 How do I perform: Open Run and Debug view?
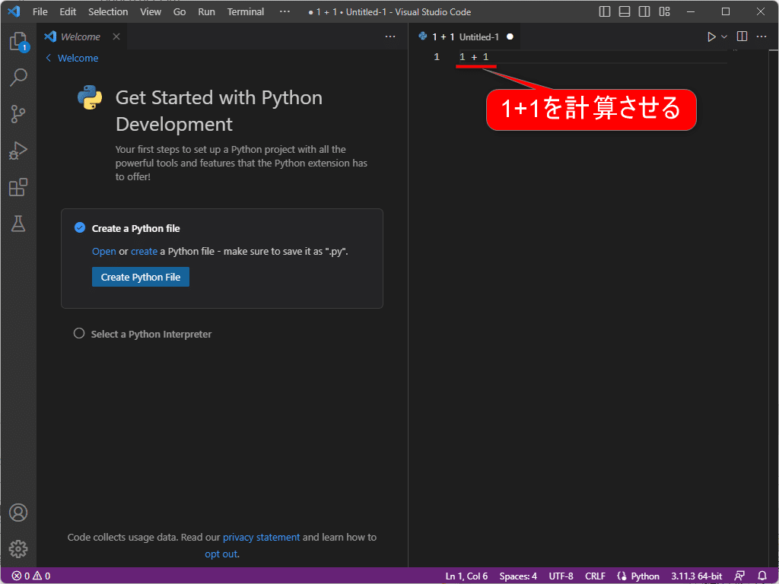(x=18, y=150)
